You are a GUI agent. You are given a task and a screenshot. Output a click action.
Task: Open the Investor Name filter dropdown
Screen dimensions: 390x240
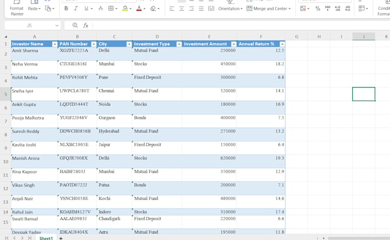pyautogui.click(x=54, y=44)
